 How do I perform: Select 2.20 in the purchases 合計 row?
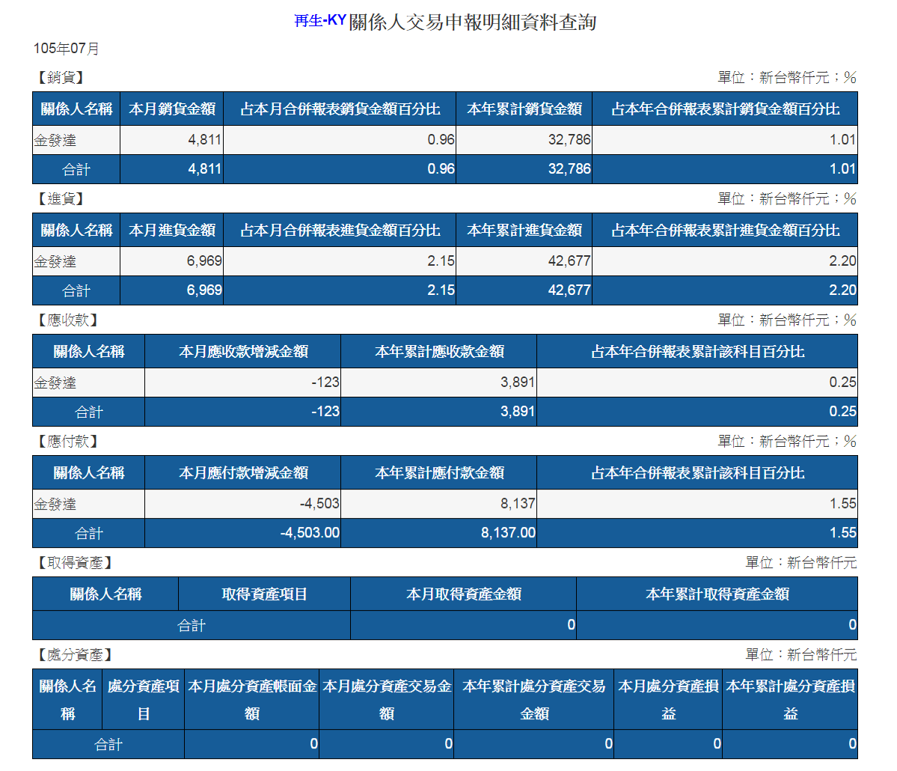point(842,290)
